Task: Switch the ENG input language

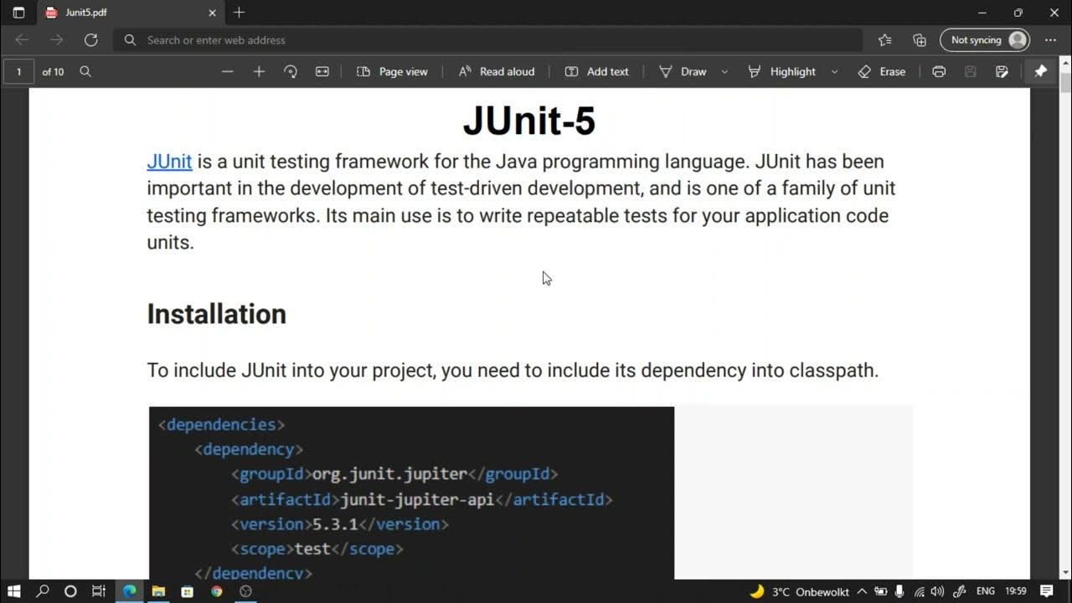Action: tap(986, 591)
